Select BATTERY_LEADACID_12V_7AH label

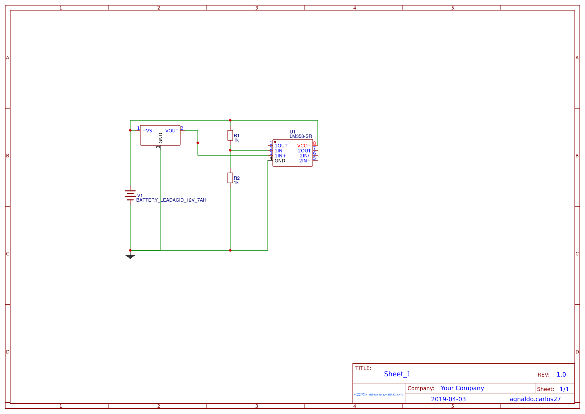coord(171,200)
